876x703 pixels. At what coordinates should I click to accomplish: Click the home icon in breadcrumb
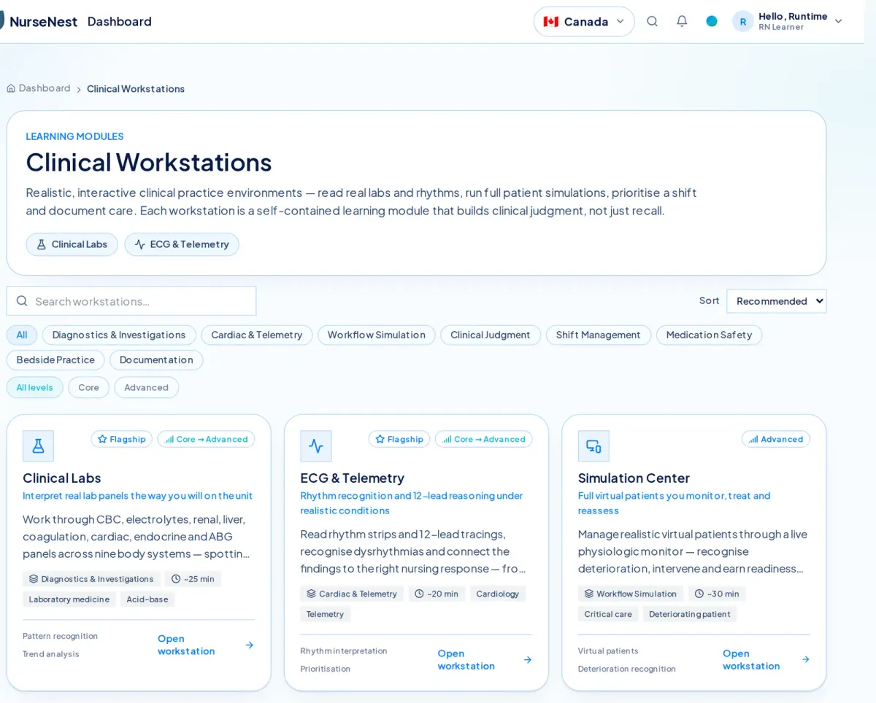click(11, 88)
